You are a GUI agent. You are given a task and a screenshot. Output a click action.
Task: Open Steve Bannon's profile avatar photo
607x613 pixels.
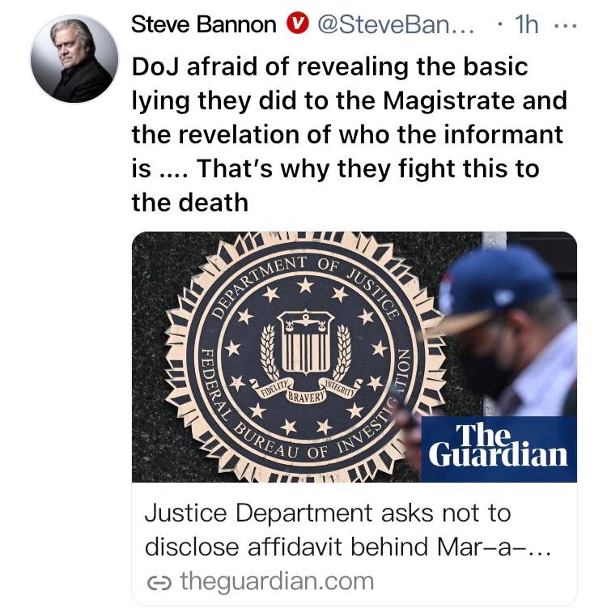coord(74,58)
